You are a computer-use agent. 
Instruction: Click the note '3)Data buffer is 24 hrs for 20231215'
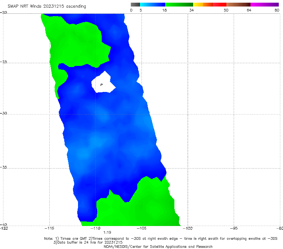[x=88, y=242]
